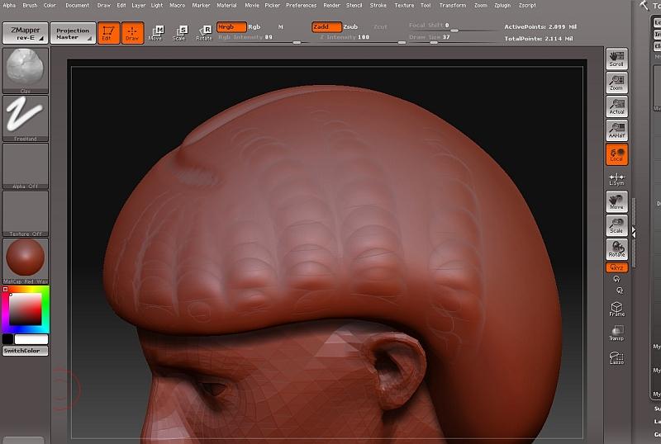Open the ZMapper rev-E plugin

[26, 33]
